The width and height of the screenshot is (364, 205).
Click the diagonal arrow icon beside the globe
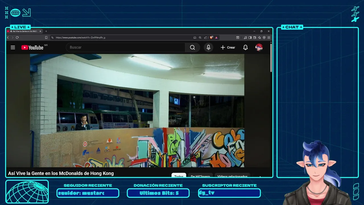tap(26, 13)
